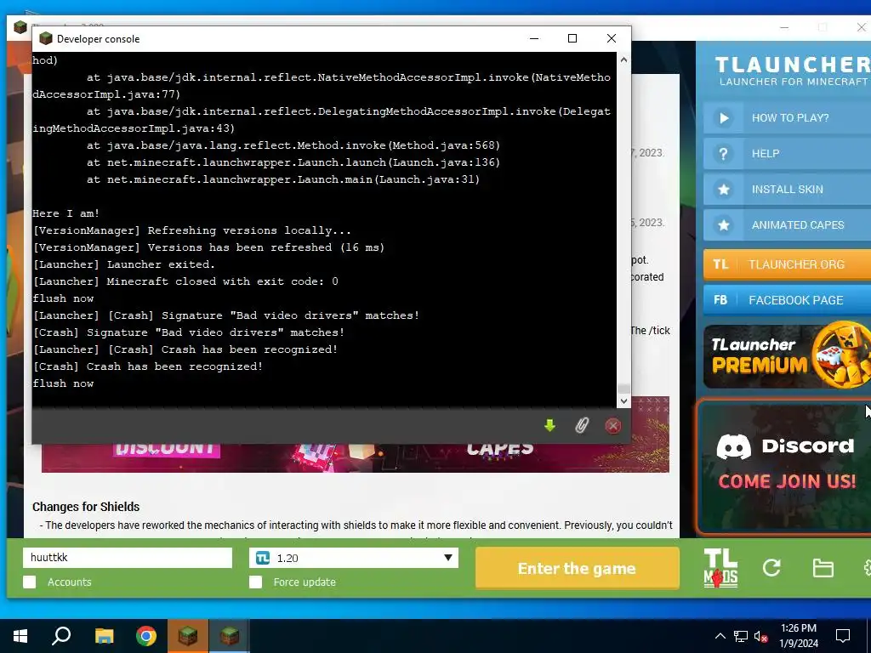This screenshot has width=871, height=653.
Task: Open TL Mods icon in launcher
Action: point(720,568)
